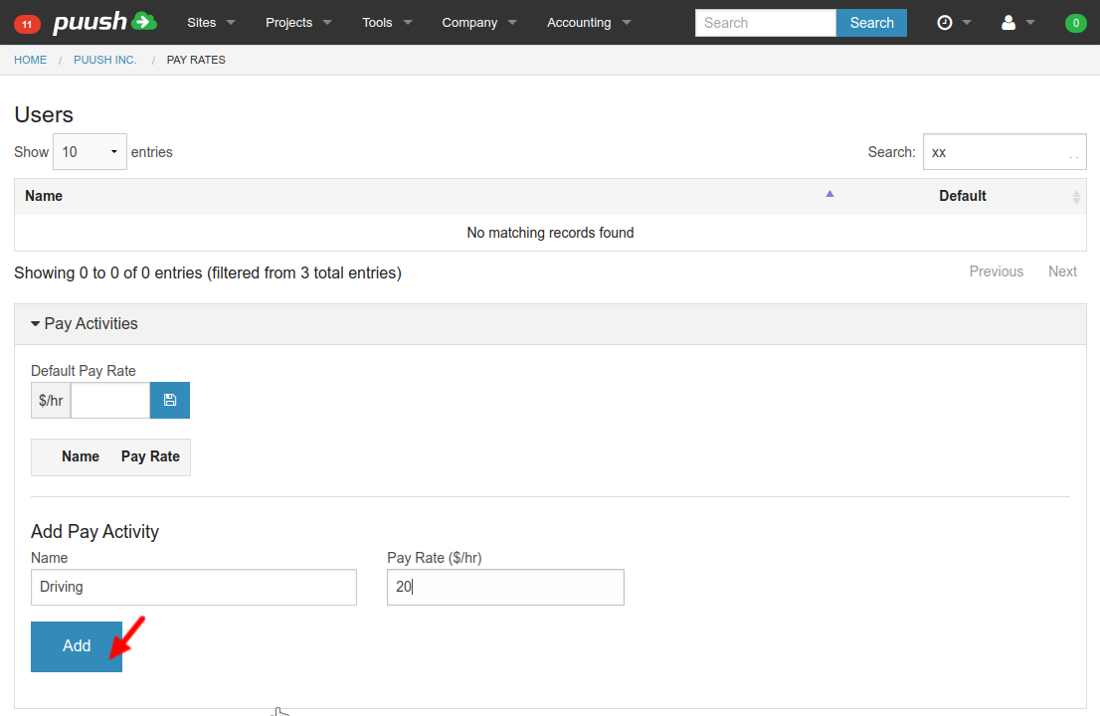Open the Projects menu

click(298, 23)
